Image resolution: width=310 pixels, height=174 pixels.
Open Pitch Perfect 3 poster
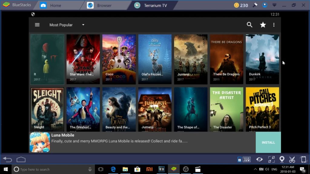point(262,109)
